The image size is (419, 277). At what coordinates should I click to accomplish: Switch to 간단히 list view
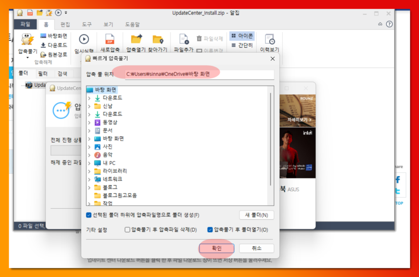click(x=242, y=46)
